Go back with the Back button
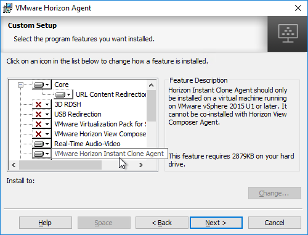 (x=162, y=223)
